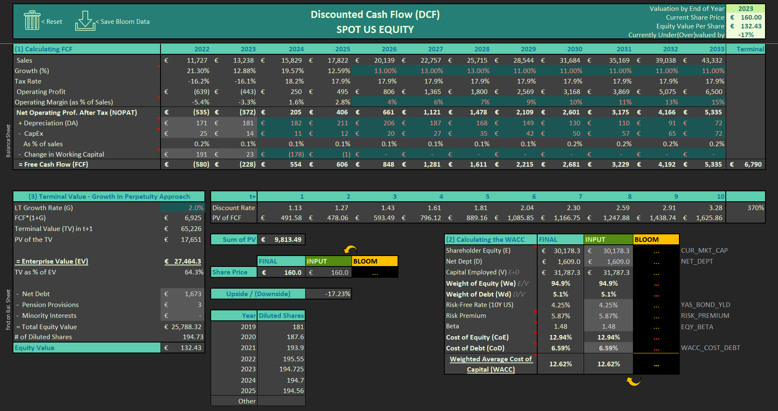Select the 2026 Growth 13.00% input cell
778x411 pixels.
[375, 71]
